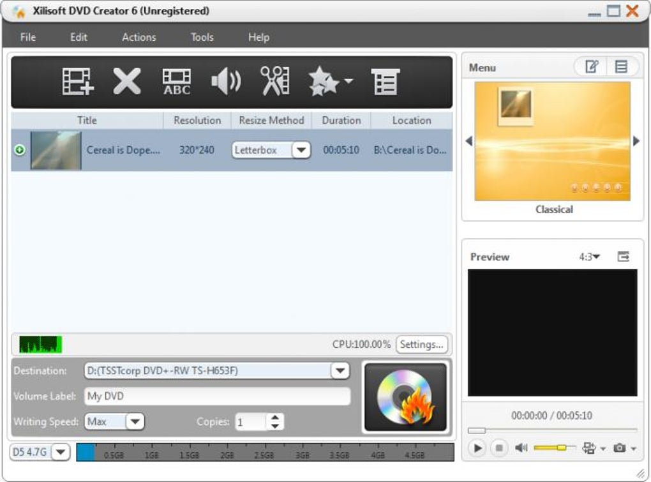Click the Settings... button
Image resolution: width=651 pixels, height=482 pixels.
pos(422,345)
